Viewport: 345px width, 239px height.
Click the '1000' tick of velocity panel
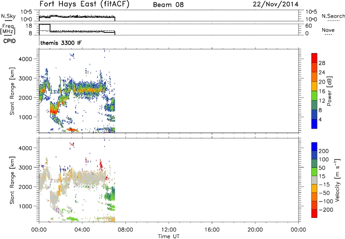point(25,206)
